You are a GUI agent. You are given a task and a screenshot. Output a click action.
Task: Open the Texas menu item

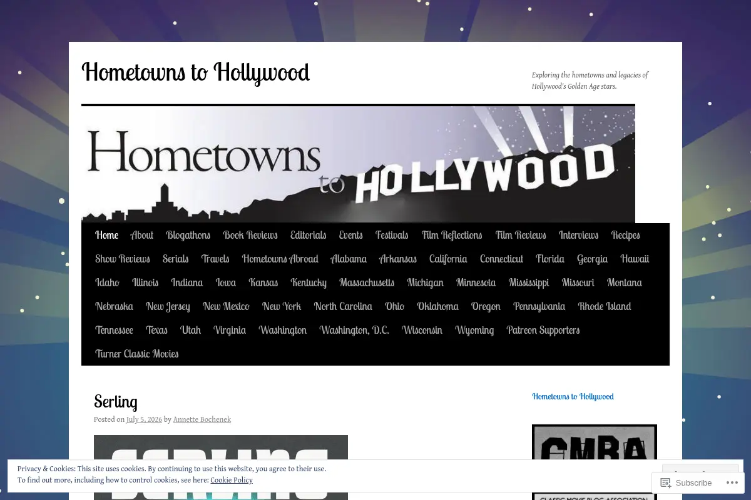(156, 330)
